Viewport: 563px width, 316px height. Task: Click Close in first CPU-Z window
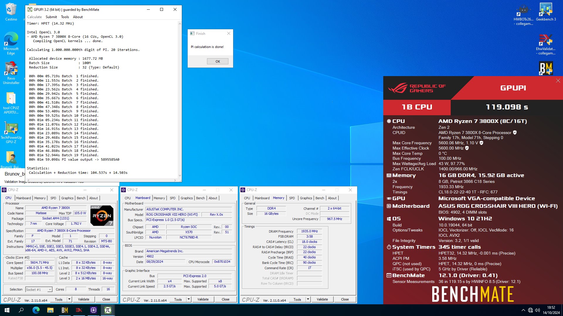point(106,299)
